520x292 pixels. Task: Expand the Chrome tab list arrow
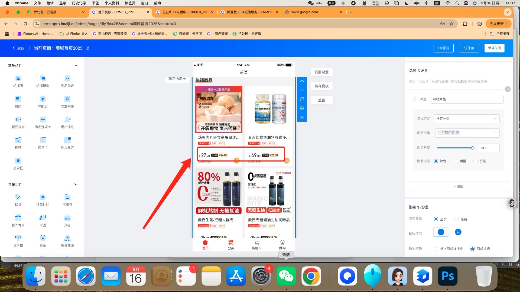(x=508, y=12)
